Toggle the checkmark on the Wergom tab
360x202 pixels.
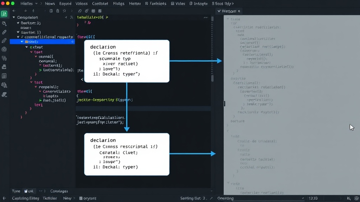(x=219, y=11)
